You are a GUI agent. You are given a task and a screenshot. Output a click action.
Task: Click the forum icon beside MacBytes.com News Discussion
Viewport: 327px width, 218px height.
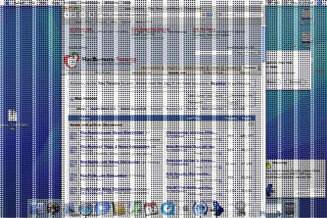coord(73,163)
